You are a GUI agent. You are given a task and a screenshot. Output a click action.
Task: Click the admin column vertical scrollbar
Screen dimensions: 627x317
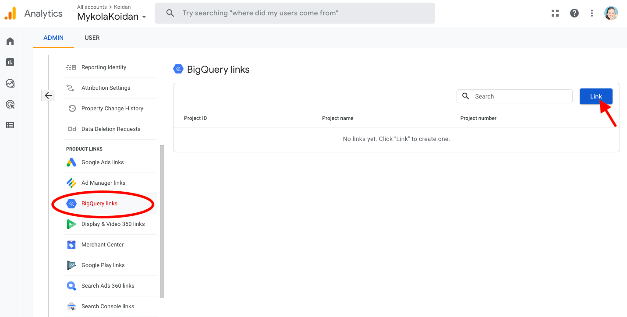click(x=162, y=222)
